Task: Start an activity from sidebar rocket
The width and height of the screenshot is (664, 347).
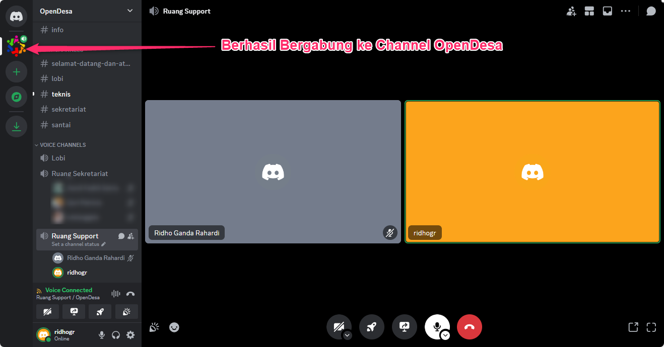Action: point(100,312)
